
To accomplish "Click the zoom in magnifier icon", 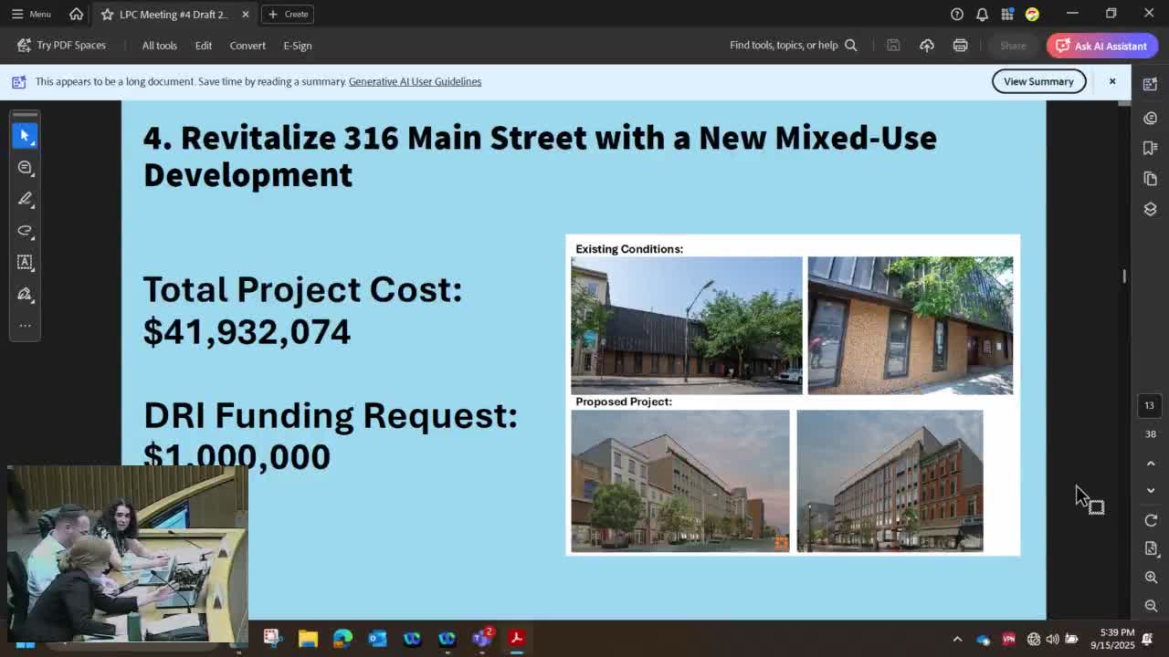I will click(1151, 578).
